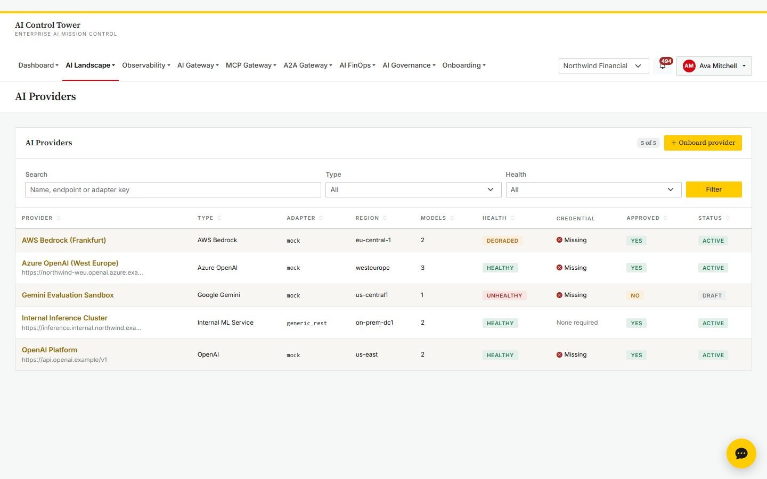Open the notifications bell icon
Viewport: 767px width, 479px height.
pyautogui.click(x=663, y=65)
